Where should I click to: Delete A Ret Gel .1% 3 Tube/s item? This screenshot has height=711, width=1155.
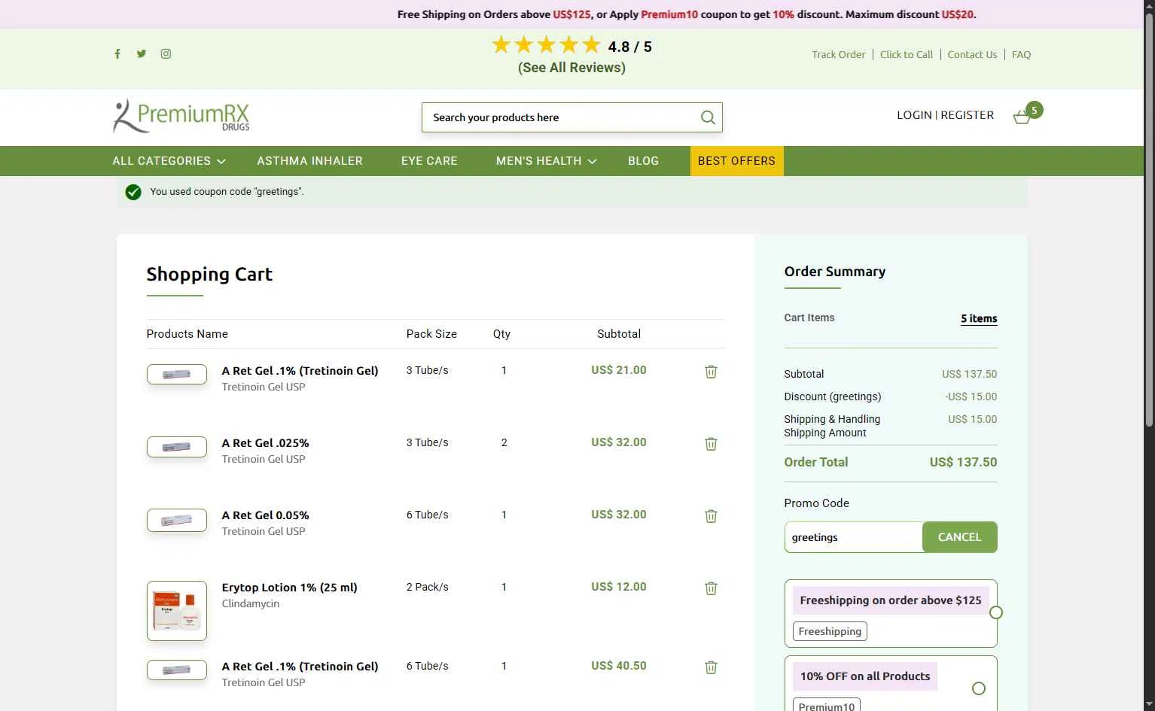(711, 372)
